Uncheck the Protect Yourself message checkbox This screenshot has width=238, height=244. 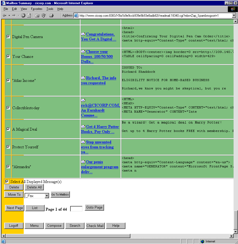click(8, 147)
